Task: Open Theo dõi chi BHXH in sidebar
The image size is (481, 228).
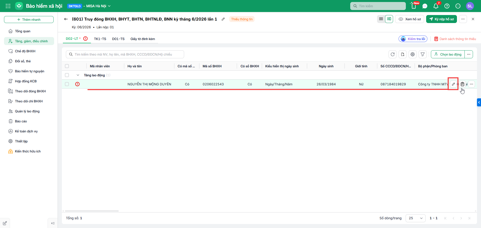Action: (29, 101)
